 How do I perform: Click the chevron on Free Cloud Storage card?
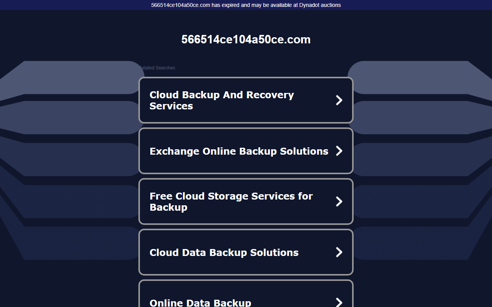(339, 201)
